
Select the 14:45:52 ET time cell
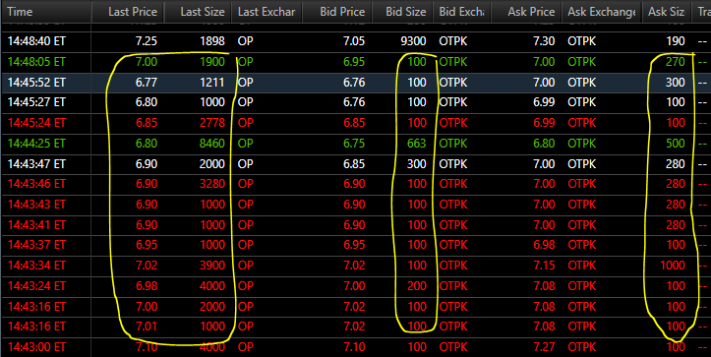pos(36,83)
